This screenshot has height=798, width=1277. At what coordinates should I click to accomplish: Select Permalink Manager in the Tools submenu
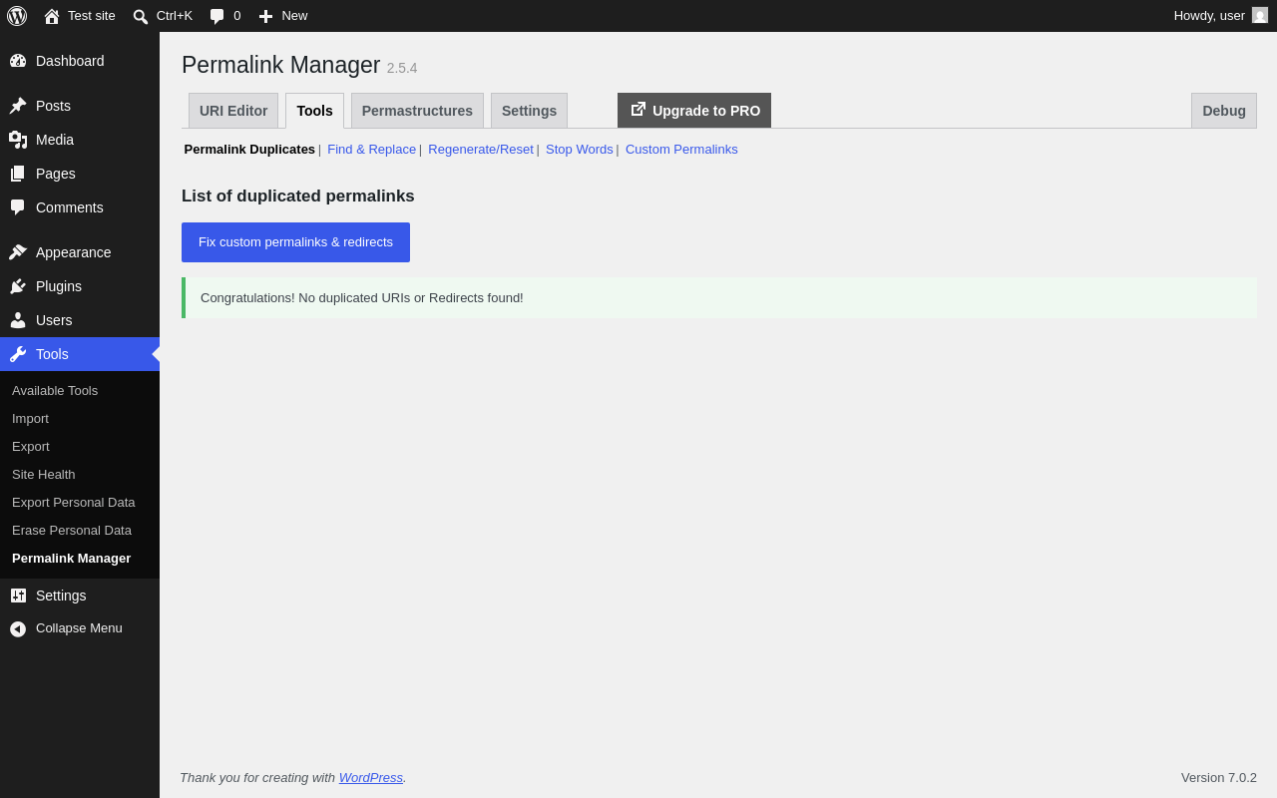(72, 559)
